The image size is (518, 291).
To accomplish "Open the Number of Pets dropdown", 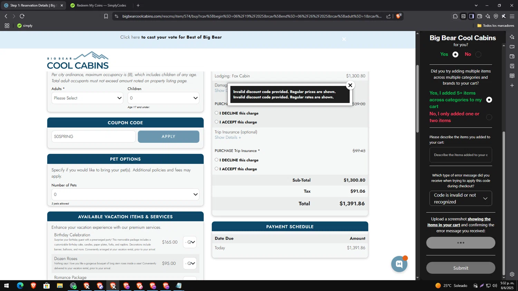I will point(125,194).
